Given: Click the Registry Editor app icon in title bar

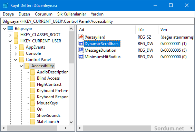Looking at the screenshot, I should pyautogui.click(x=6, y=6).
